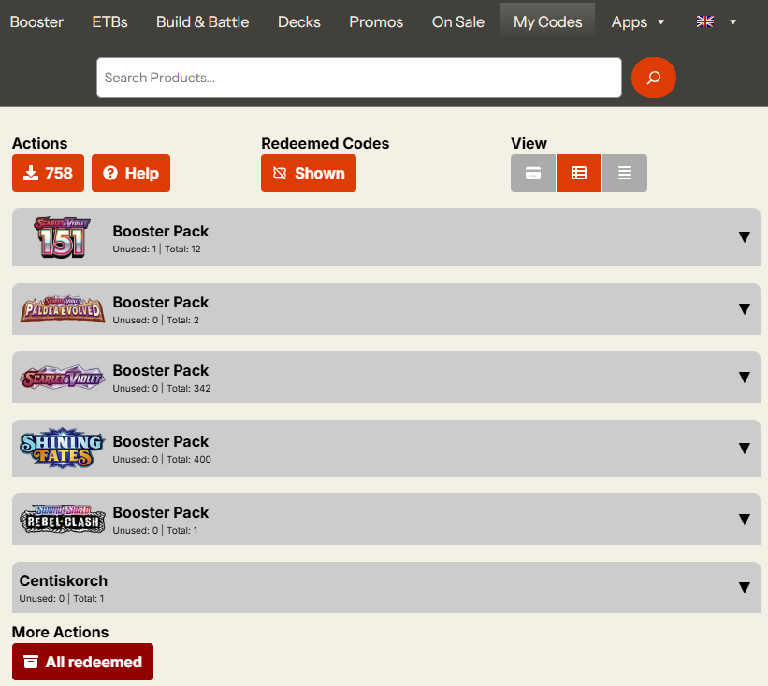Screen dimensions: 768x686
Task: Click the Paldea Evolved set logo
Action: coord(62,308)
